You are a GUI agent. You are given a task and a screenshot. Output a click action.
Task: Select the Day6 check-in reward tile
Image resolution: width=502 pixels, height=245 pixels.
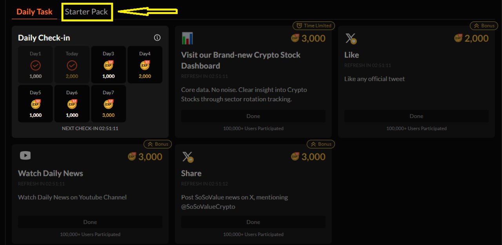tap(72, 104)
